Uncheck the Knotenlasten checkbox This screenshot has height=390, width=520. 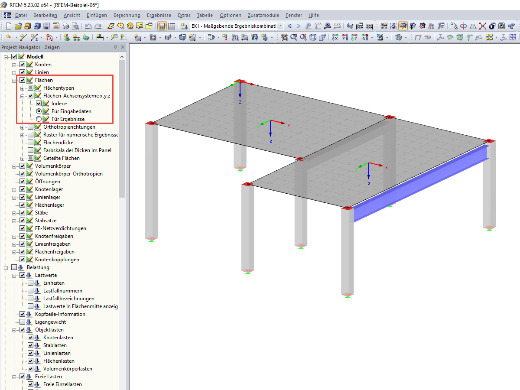coord(31,338)
